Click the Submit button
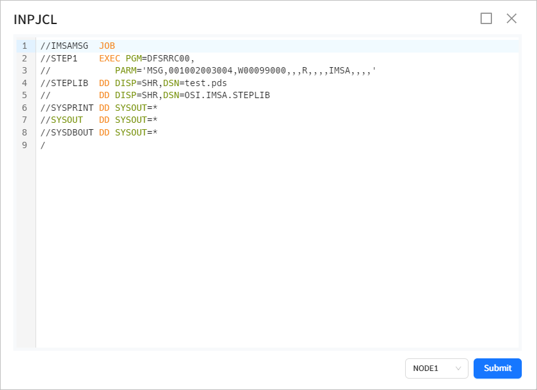This screenshot has height=390, width=537. (497, 368)
